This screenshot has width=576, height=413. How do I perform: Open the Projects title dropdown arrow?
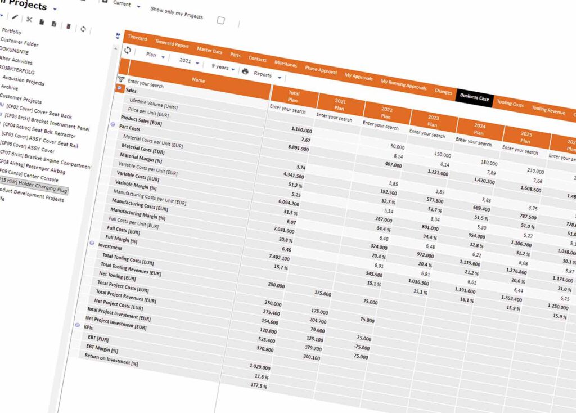55,9
